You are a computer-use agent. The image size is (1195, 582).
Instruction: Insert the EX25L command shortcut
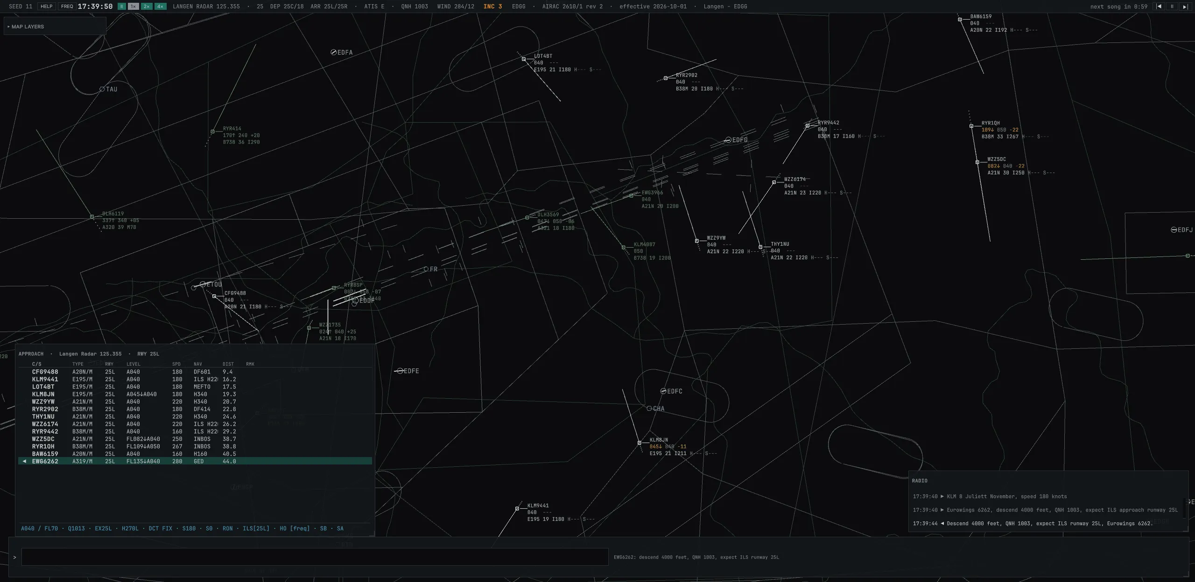tap(103, 528)
